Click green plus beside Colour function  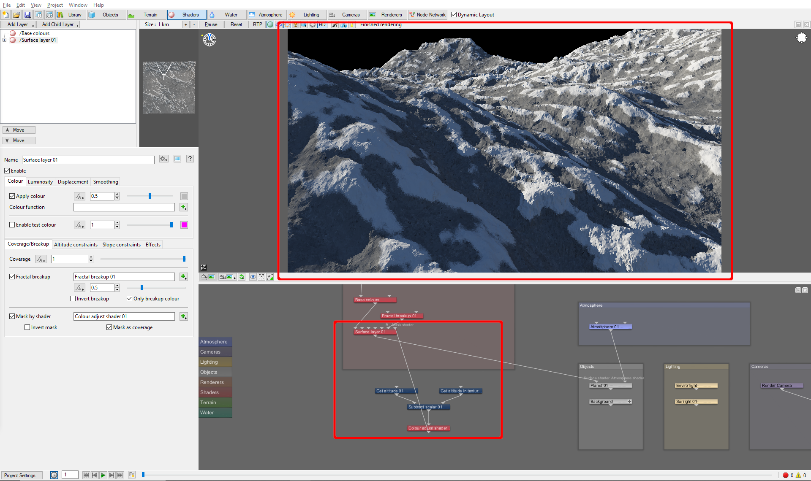183,207
